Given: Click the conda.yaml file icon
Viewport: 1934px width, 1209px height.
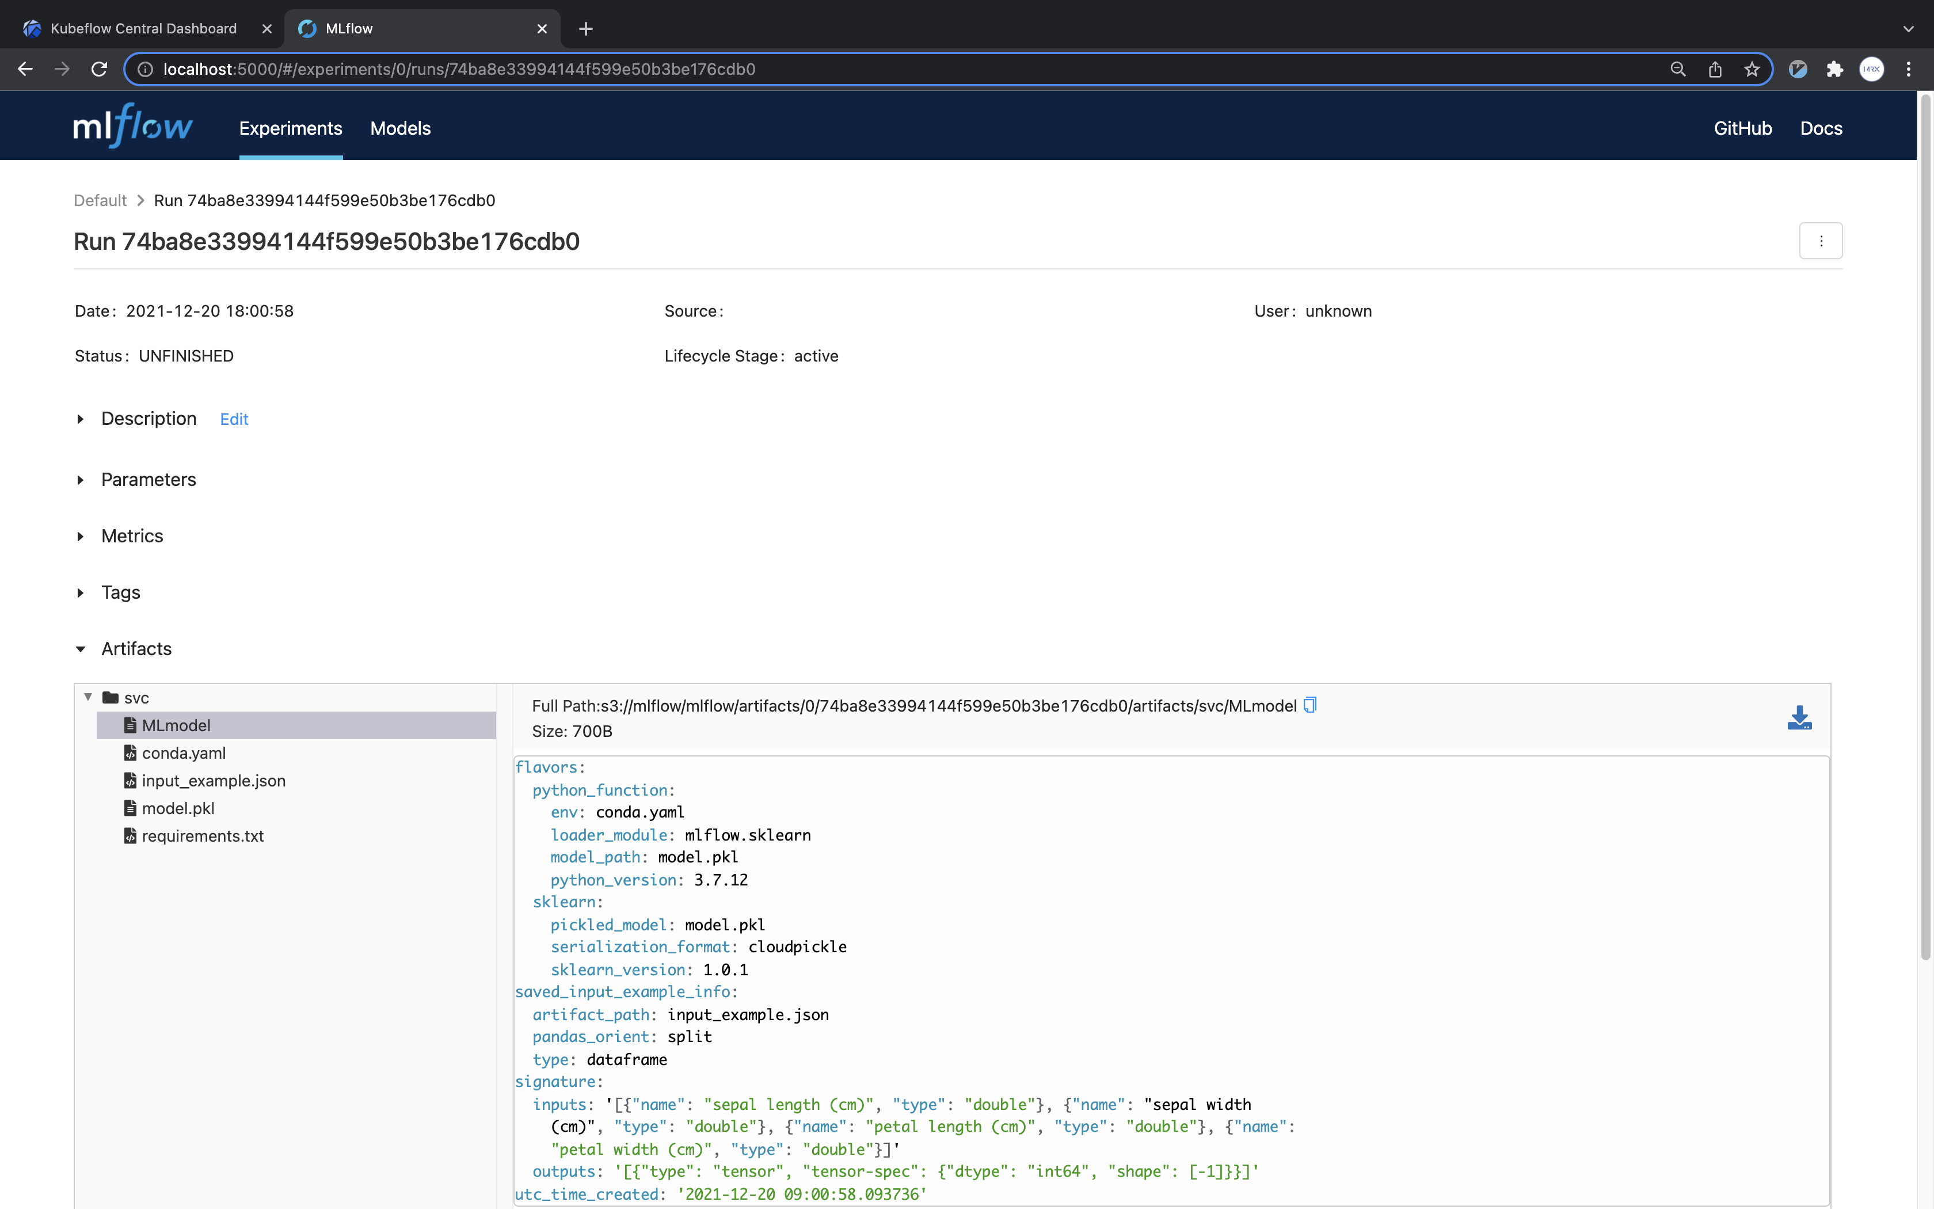Looking at the screenshot, I should point(130,752).
